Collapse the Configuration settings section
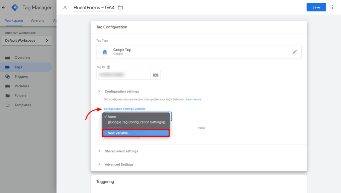The image size is (341, 193). click(x=99, y=91)
